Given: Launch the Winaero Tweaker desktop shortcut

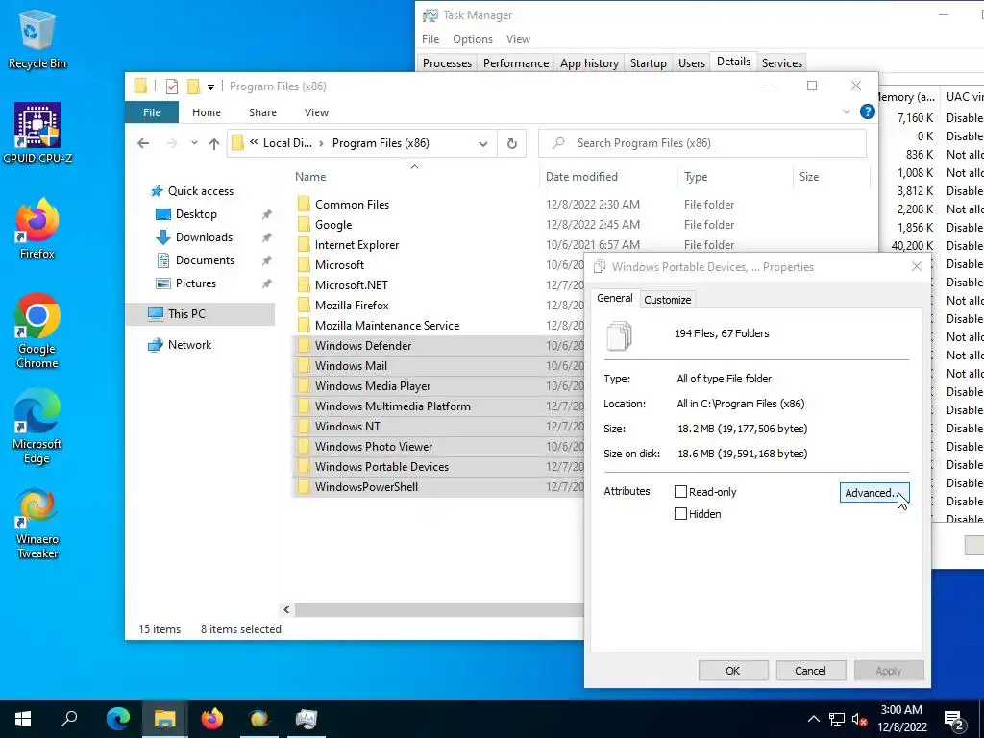Looking at the screenshot, I should point(37,523).
